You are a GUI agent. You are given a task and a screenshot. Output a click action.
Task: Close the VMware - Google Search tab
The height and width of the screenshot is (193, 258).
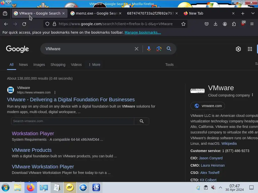coord(63,13)
